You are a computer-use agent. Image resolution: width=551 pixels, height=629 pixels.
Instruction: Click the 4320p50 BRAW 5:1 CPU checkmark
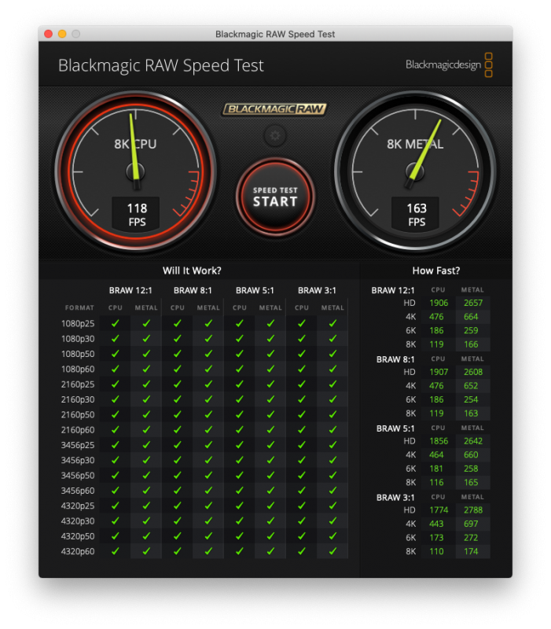pyautogui.click(x=240, y=536)
